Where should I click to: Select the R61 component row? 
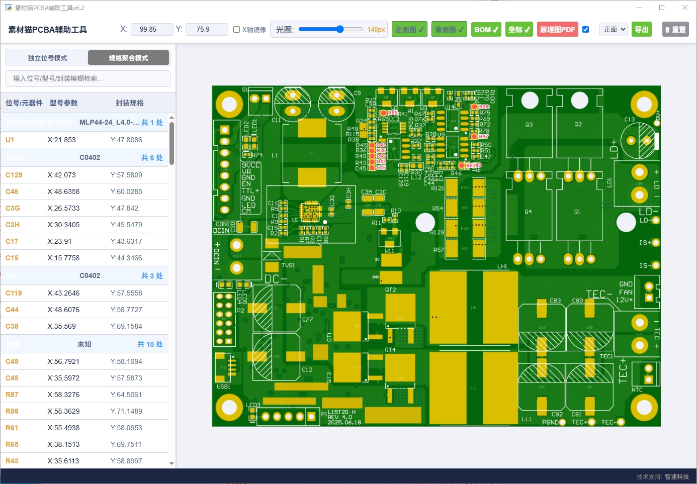pos(84,428)
